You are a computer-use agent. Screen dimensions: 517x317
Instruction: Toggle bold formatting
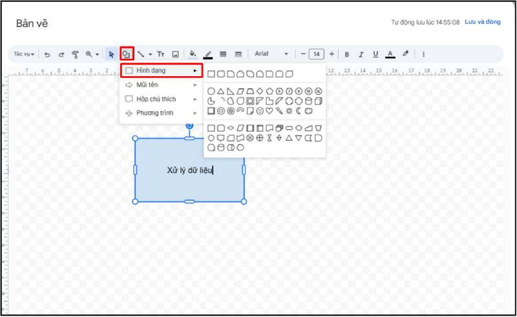(346, 54)
